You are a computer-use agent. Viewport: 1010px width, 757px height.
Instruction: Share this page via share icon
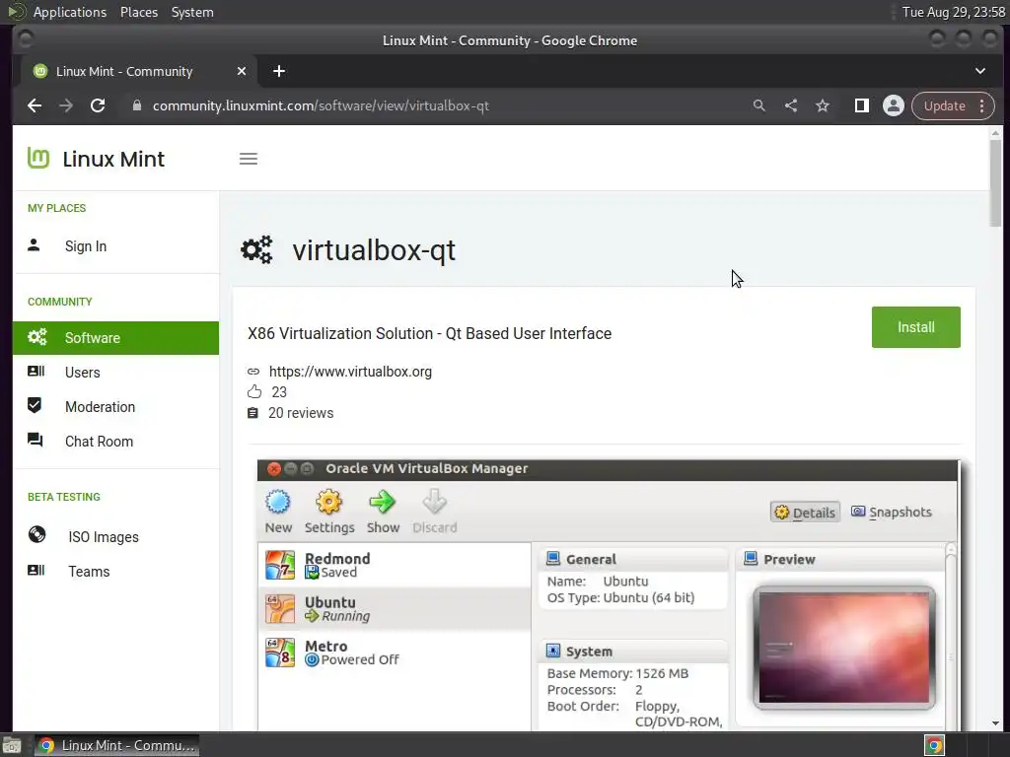791,105
